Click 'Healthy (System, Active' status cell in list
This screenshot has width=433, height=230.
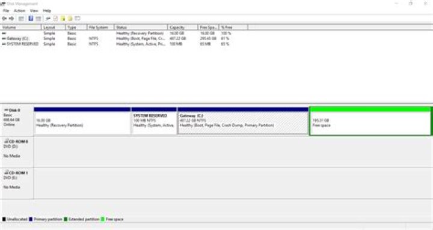click(x=141, y=44)
